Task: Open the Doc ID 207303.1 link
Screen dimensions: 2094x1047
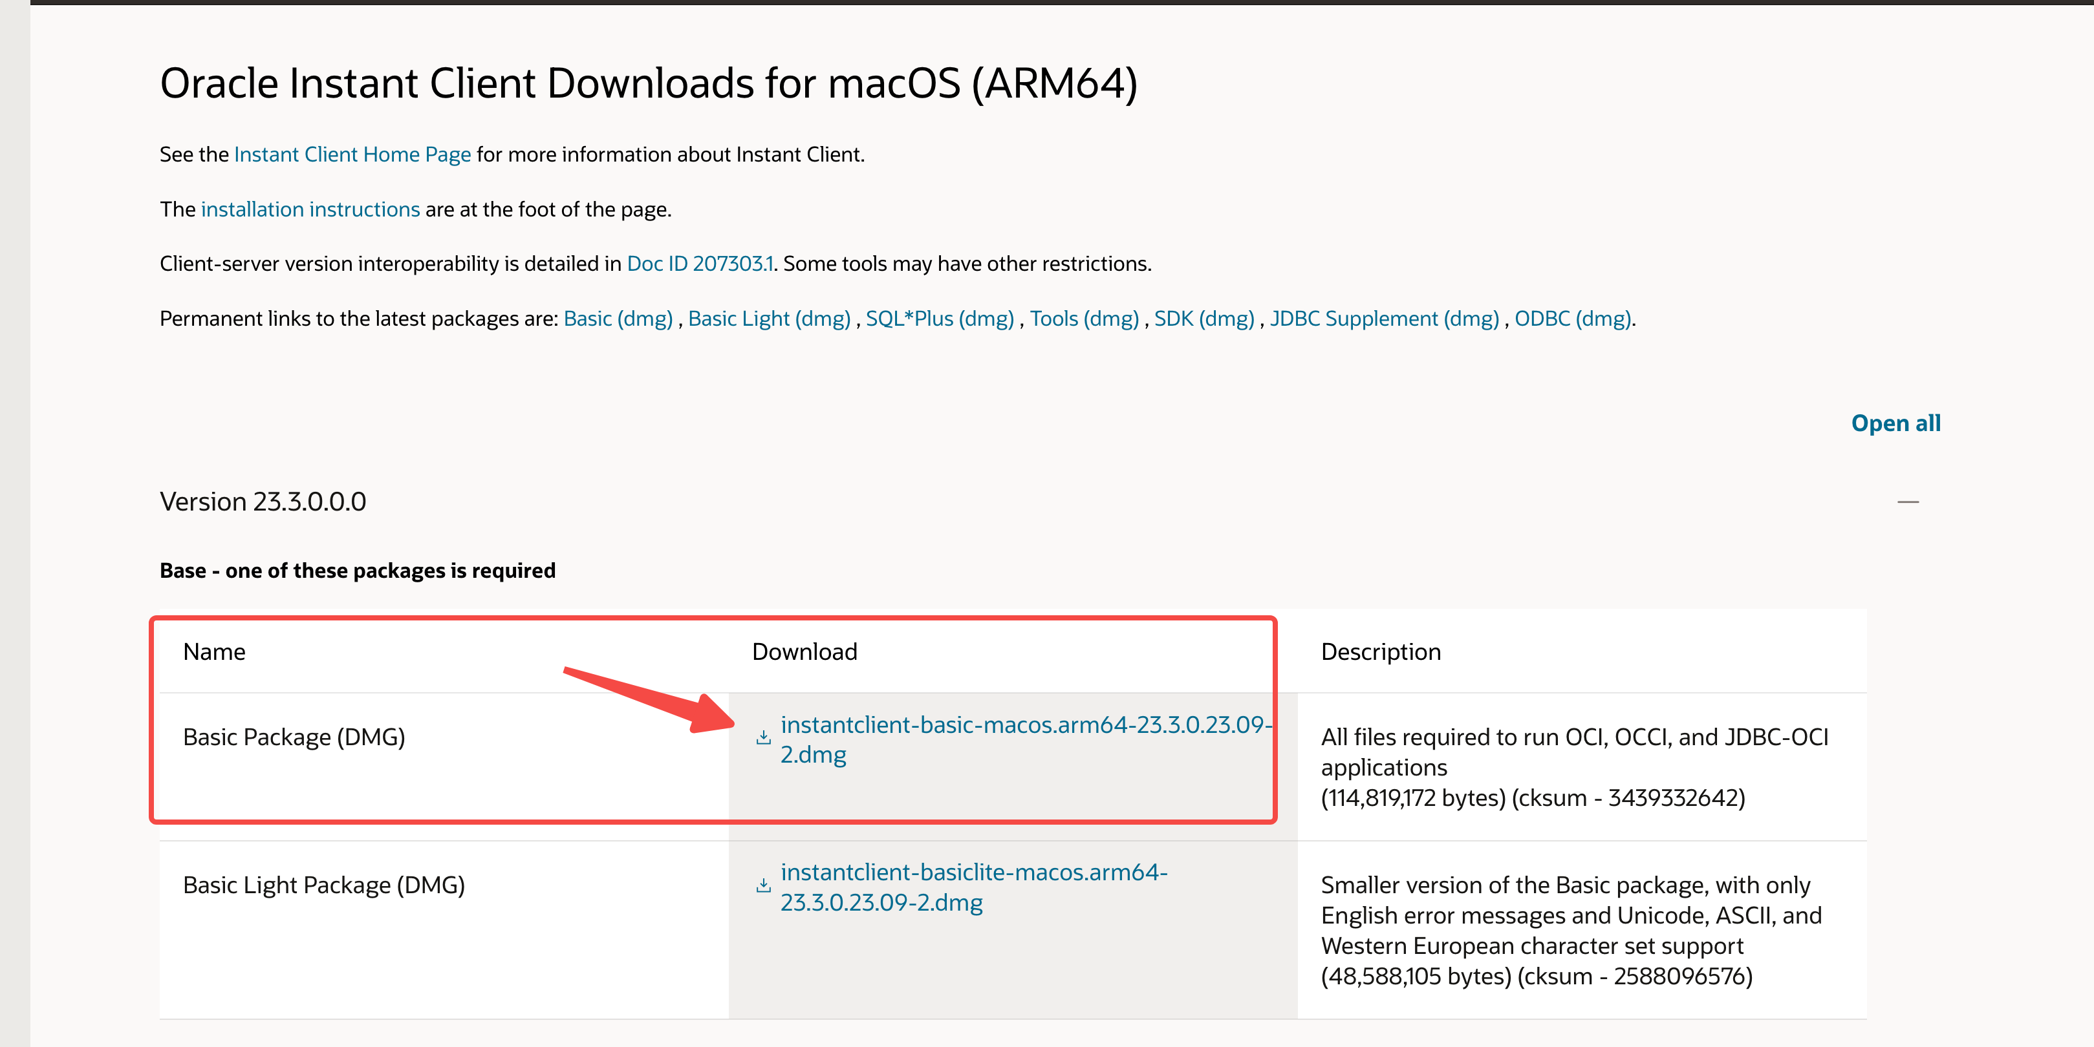Action: [700, 264]
